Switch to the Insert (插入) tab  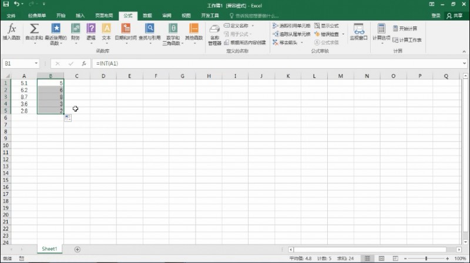80,16
